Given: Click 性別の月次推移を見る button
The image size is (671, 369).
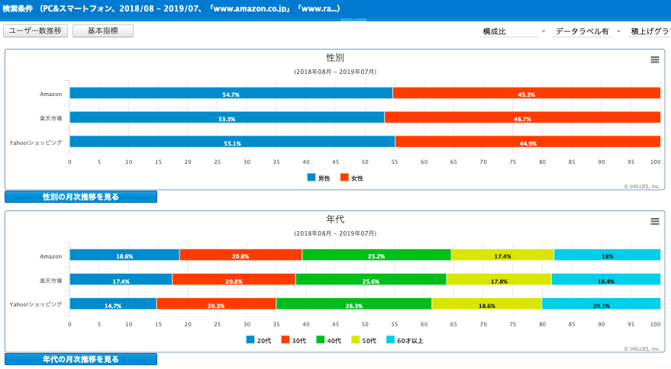Looking at the screenshot, I should coord(81,197).
